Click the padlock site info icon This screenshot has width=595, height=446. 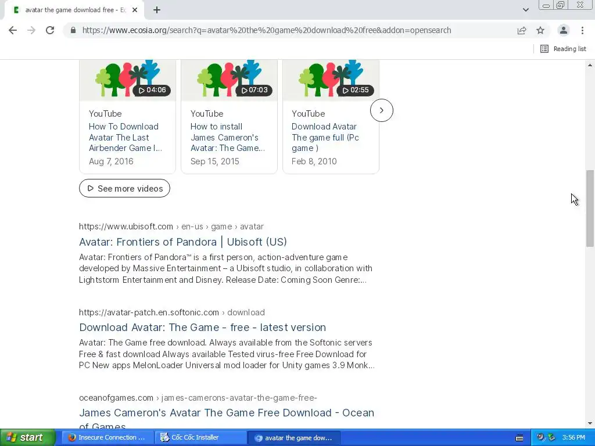pyautogui.click(x=73, y=30)
